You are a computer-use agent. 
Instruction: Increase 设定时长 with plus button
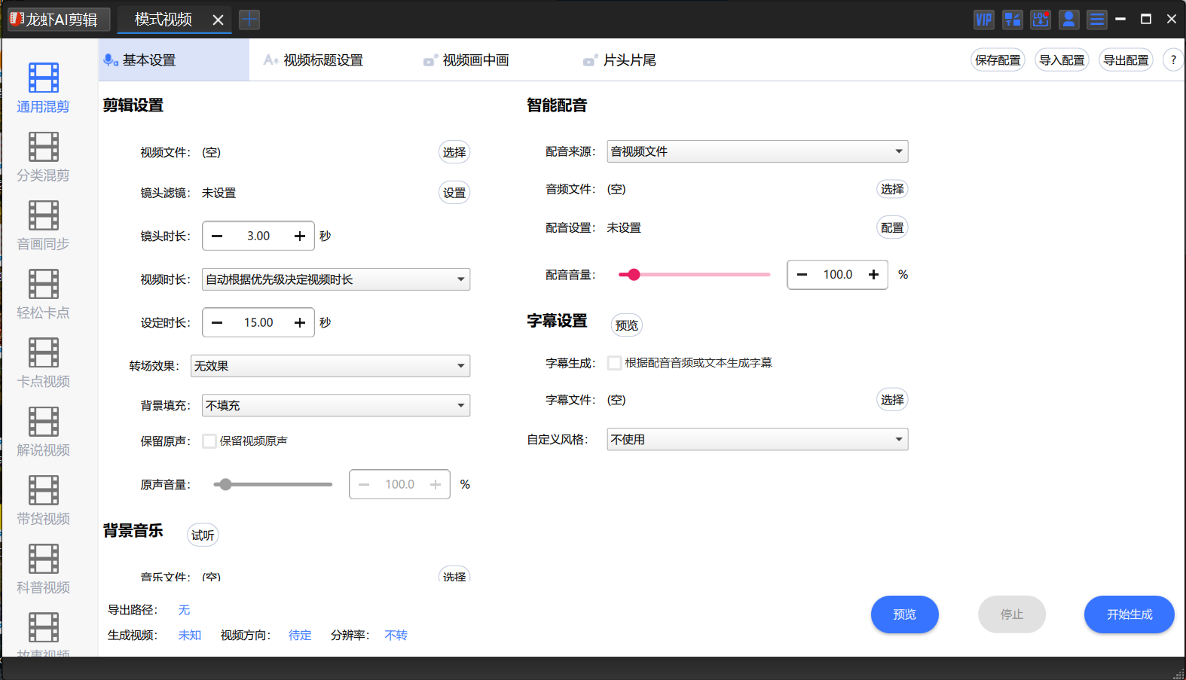tap(300, 323)
